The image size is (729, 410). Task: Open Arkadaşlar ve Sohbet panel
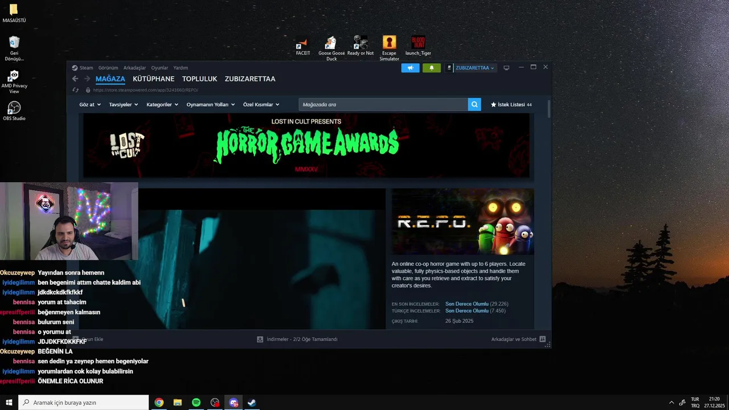[x=518, y=339]
